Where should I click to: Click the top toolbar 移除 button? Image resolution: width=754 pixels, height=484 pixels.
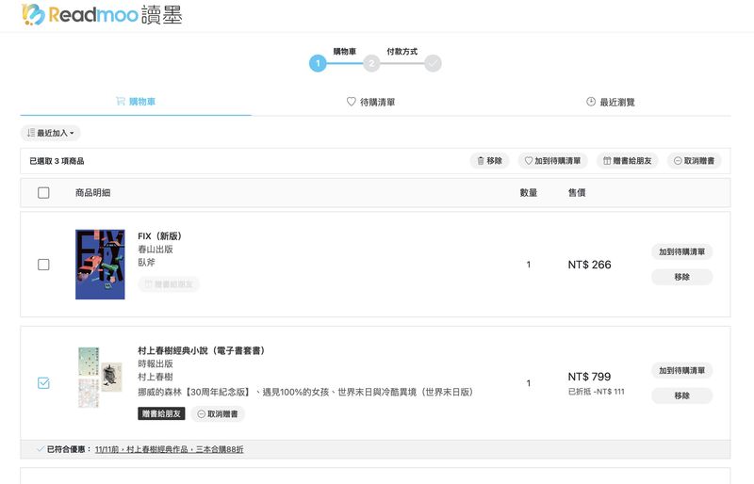pyautogui.click(x=489, y=160)
